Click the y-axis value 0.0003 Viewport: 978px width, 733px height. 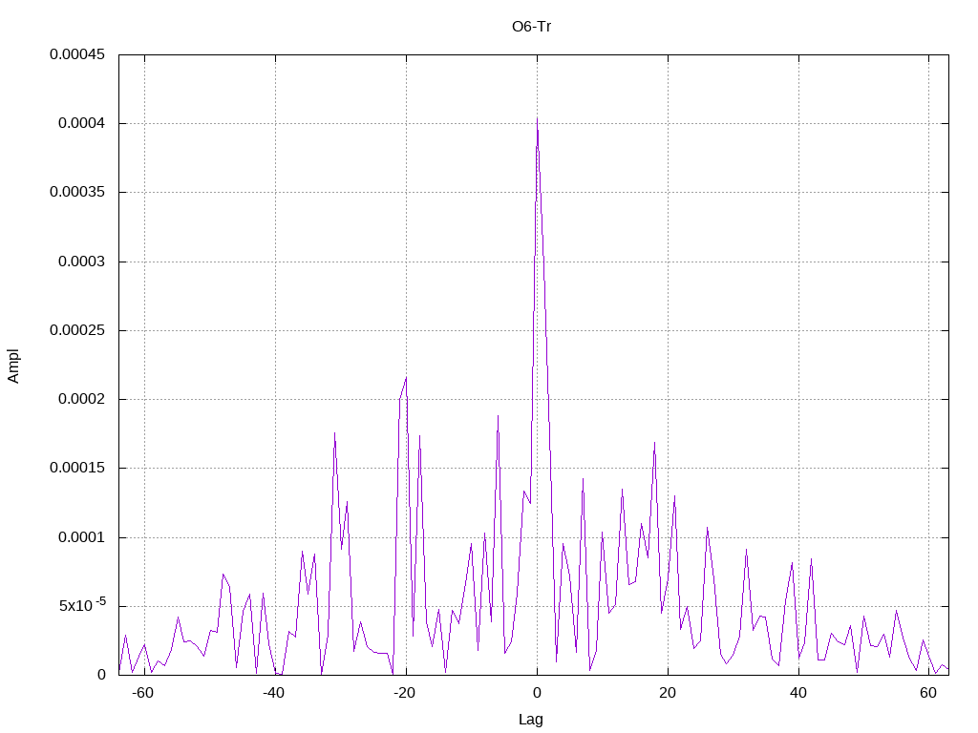(82, 262)
